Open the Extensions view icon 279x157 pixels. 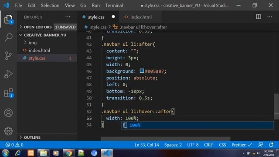point(8,92)
